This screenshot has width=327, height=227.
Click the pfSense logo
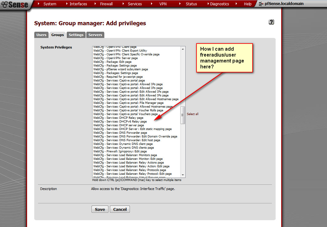[14, 5]
